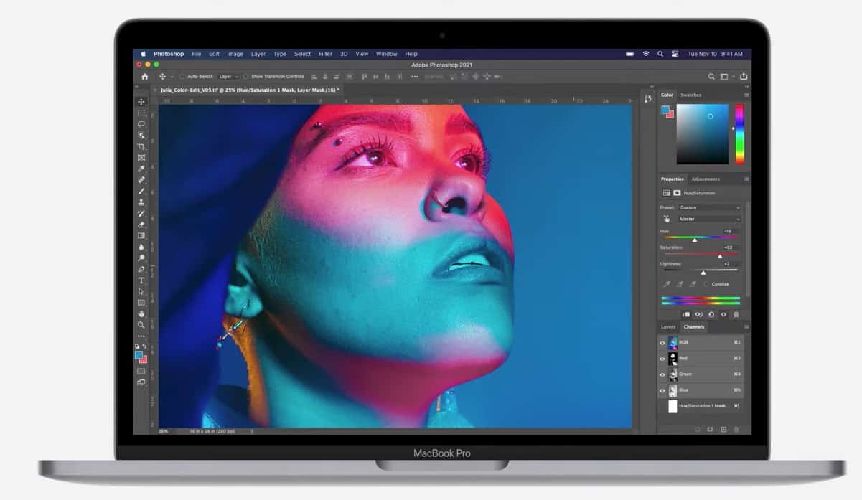This screenshot has width=862, height=500.
Task: Open the Properties panel options menu
Action: [x=746, y=179]
